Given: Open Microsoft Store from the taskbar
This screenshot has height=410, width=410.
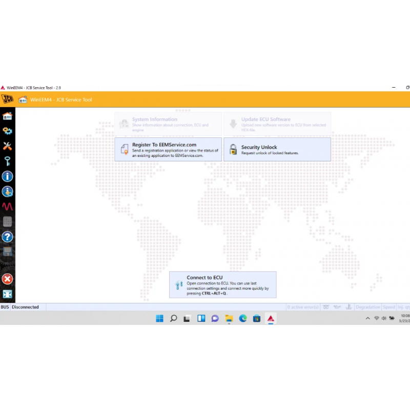Looking at the screenshot, I should tap(257, 318).
